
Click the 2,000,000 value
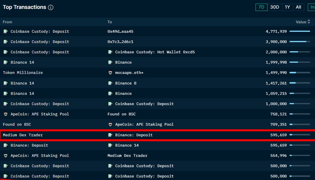[276, 52]
